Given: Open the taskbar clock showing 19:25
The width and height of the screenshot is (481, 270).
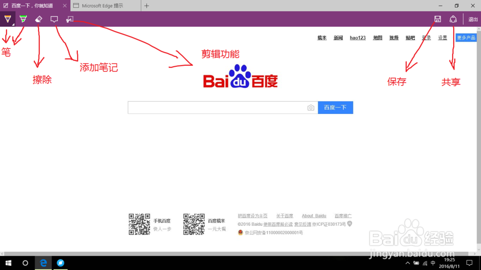Looking at the screenshot, I should click(449, 263).
